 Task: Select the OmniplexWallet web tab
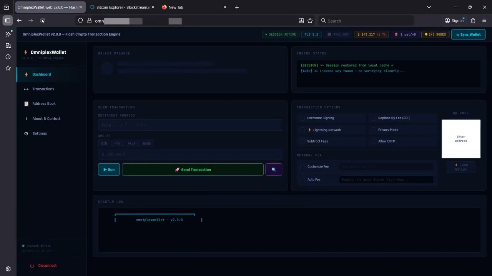pyautogui.click(x=50, y=7)
